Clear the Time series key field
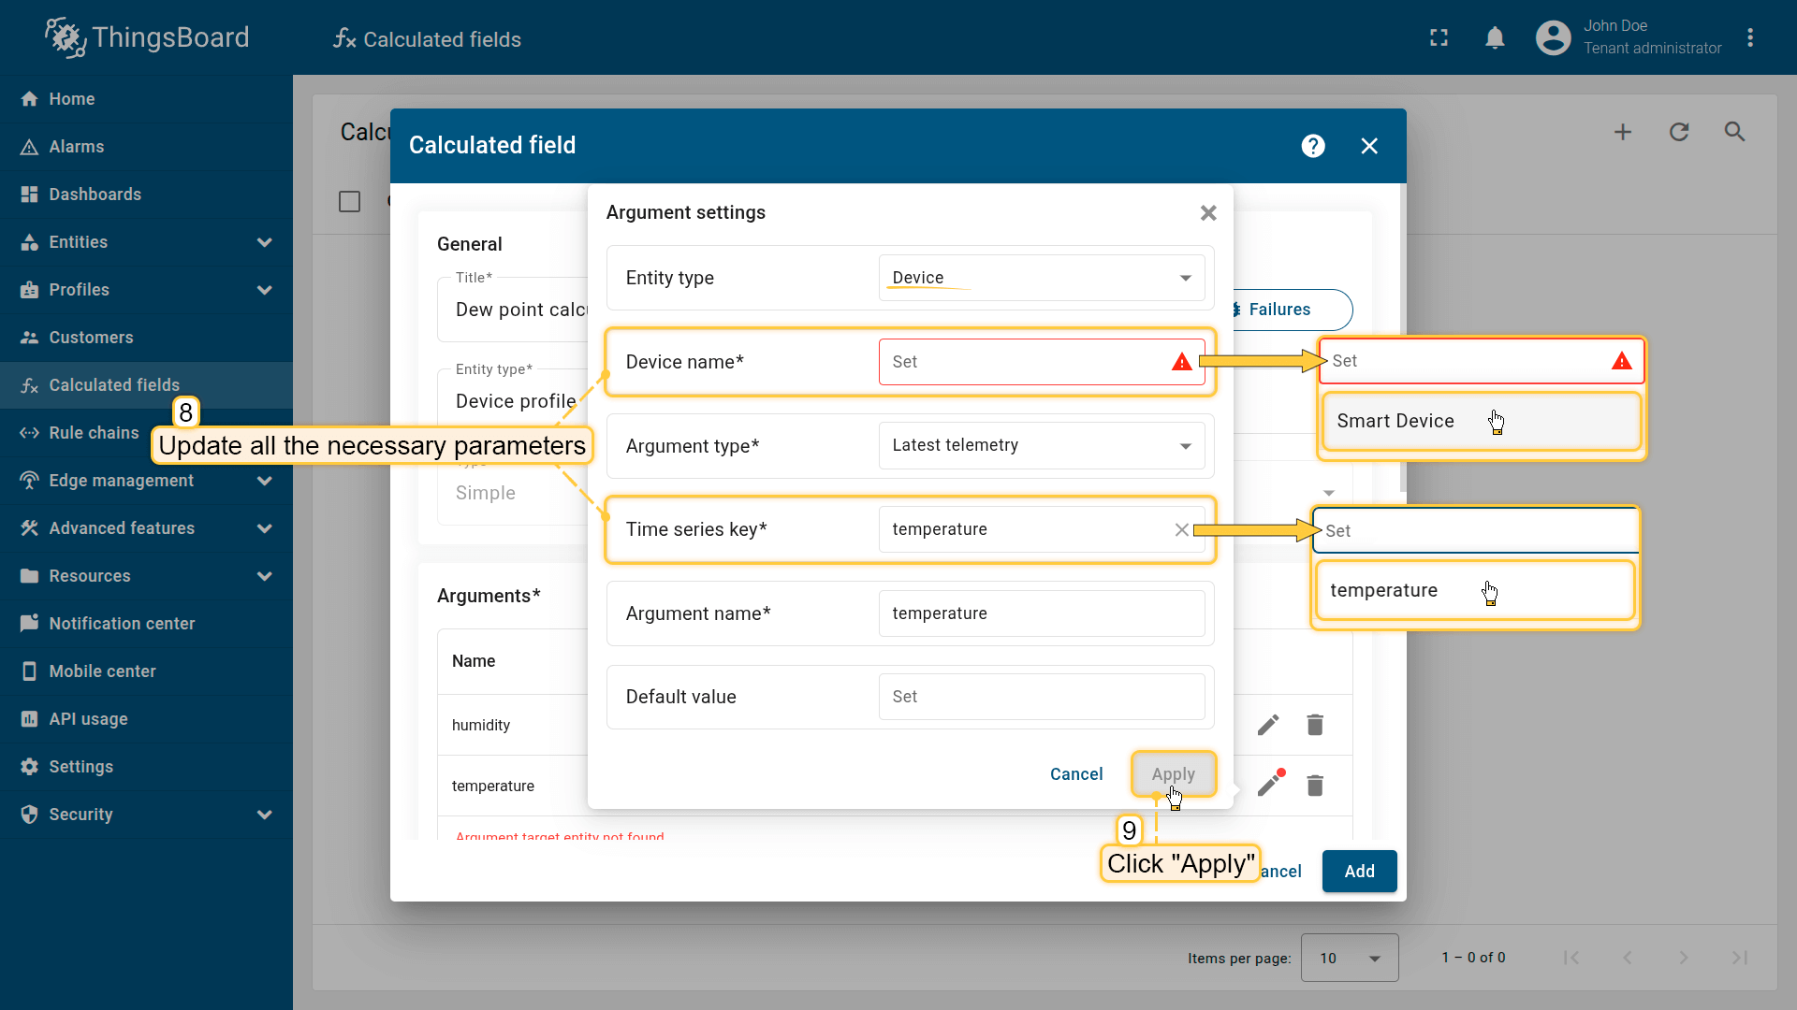Image resolution: width=1797 pixels, height=1010 pixels. pos(1181,529)
